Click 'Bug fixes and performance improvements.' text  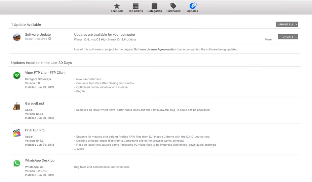click(x=102, y=167)
